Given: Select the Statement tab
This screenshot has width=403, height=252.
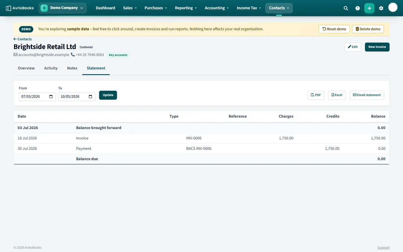Looking at the screenshot, I should click(x=96, y=68).
